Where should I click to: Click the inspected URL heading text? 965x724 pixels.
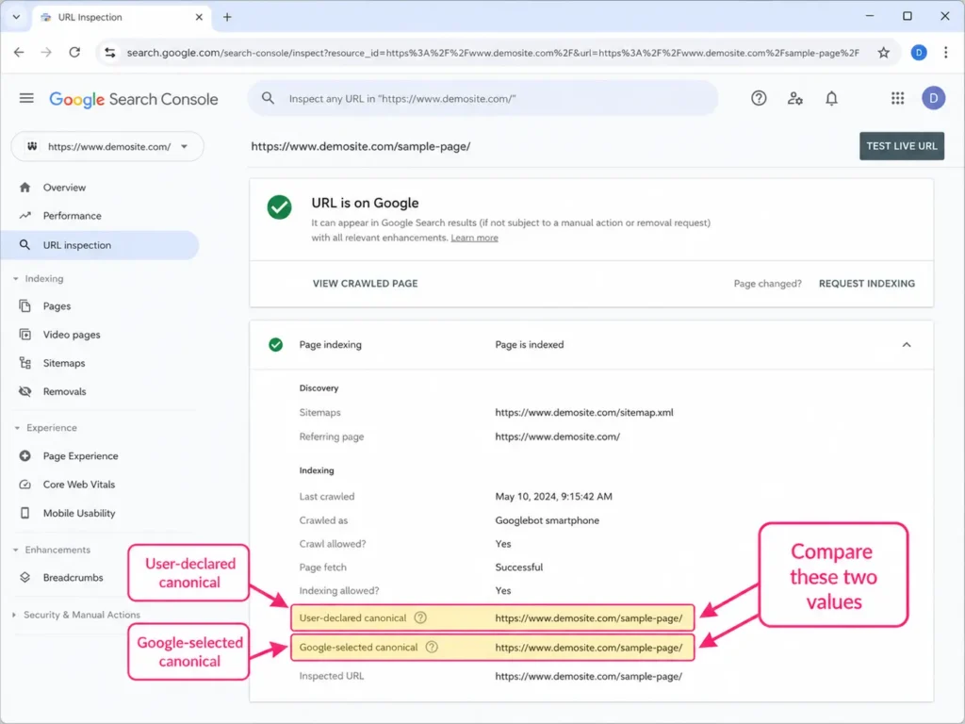(361, 146)
